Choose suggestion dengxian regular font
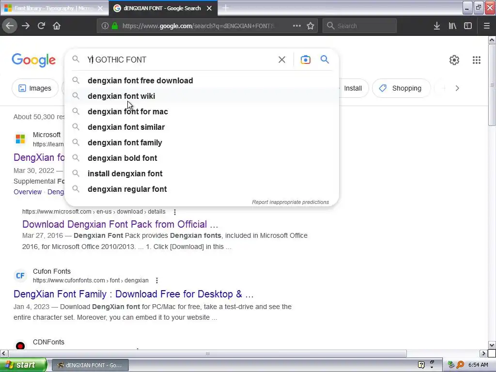The height and width of the screenshot is (372, 496). pyautogui.click(x=201, y=189)
